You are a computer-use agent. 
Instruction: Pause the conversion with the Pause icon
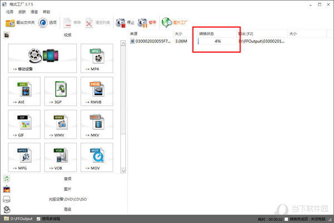(143, 23)
